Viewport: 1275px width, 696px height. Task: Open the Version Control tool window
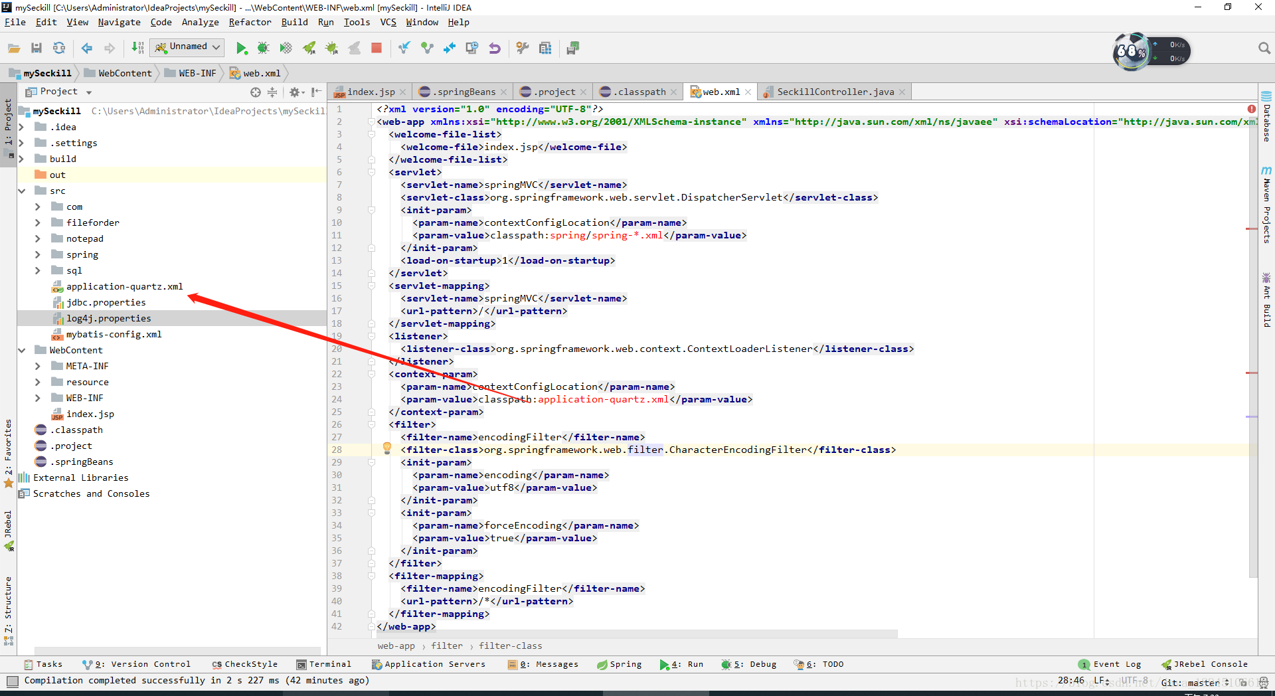click(136, 664)
